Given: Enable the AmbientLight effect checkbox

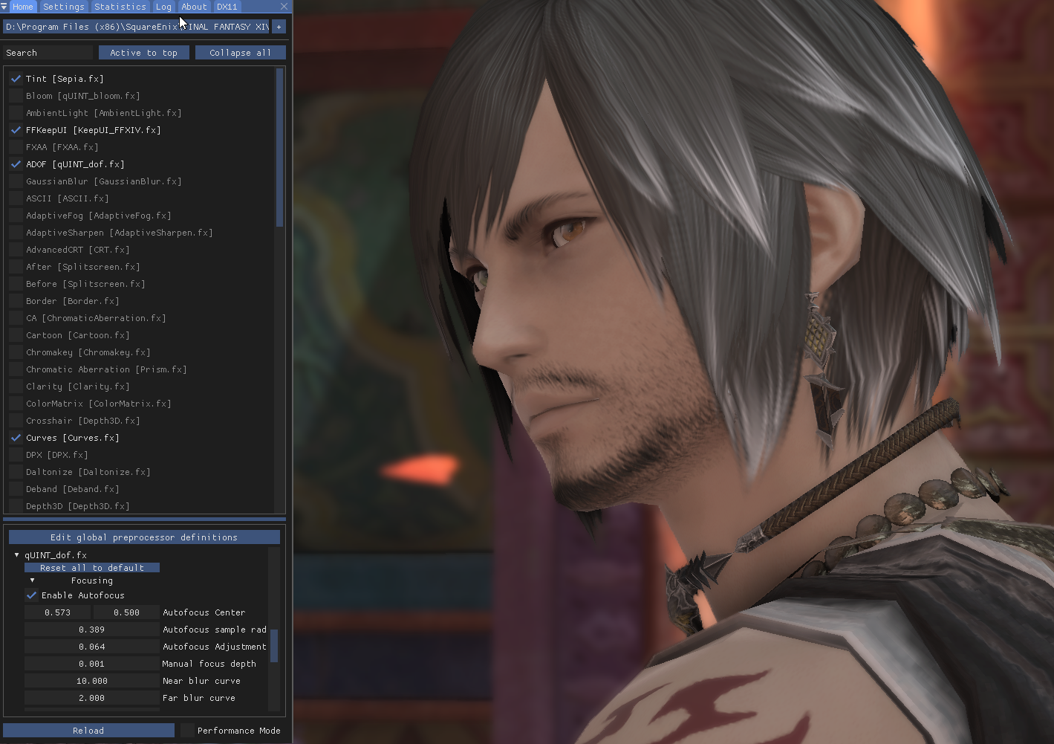Looking at the screenshot, I should click(16, 112).
